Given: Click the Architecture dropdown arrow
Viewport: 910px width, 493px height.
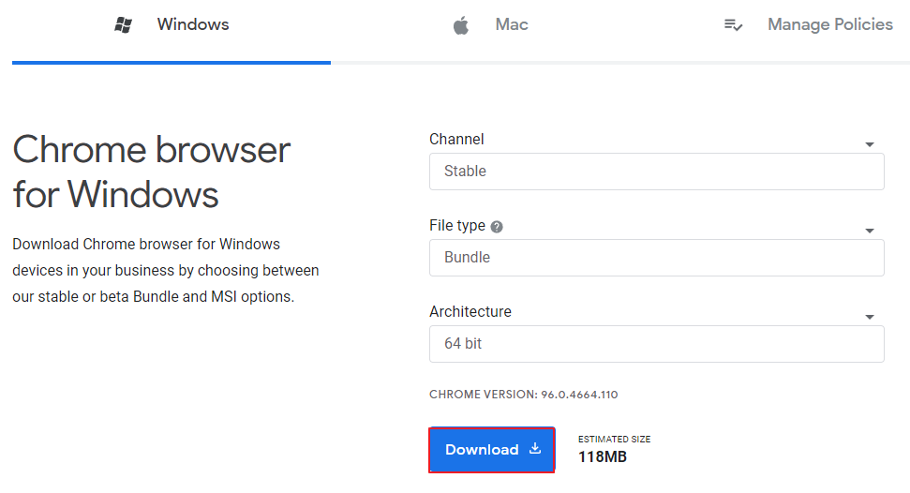Looking at the screenshot, I should 870,317.
